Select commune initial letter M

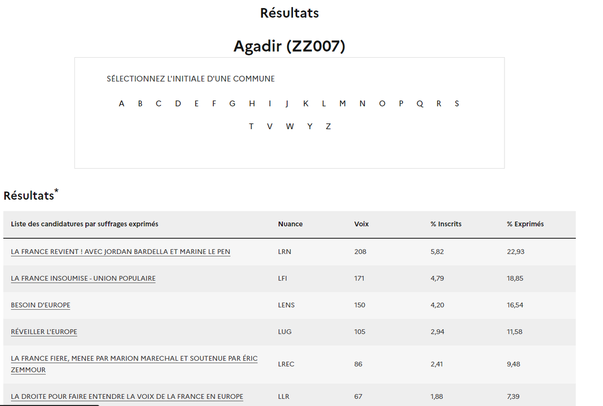click(x=343, y=104)
